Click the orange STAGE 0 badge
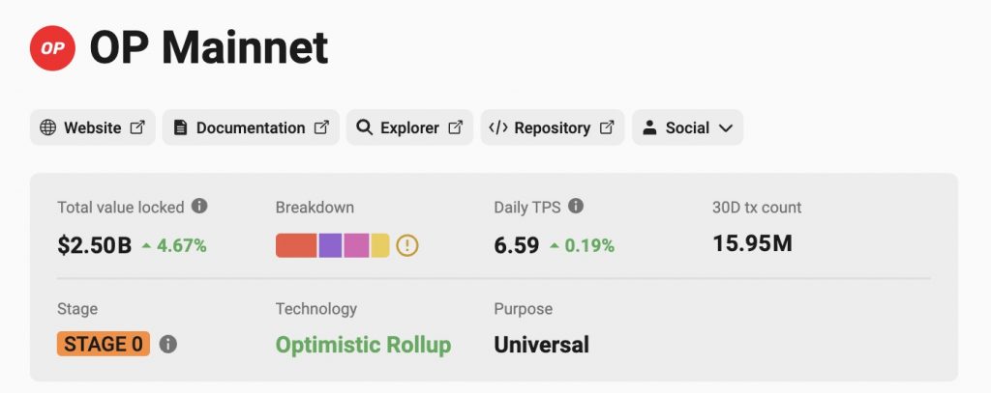The width and height of the screenshot is (991, 393). pyautogui.click(x=104, y=345)
